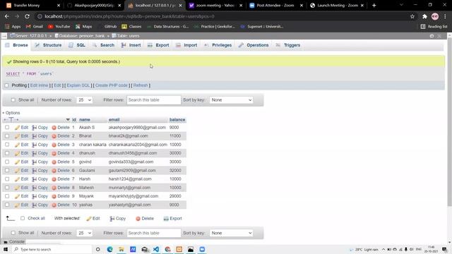The width and height of the screenshot is (452, 254).
Task: Open the SQL tab
Action: 77,45
